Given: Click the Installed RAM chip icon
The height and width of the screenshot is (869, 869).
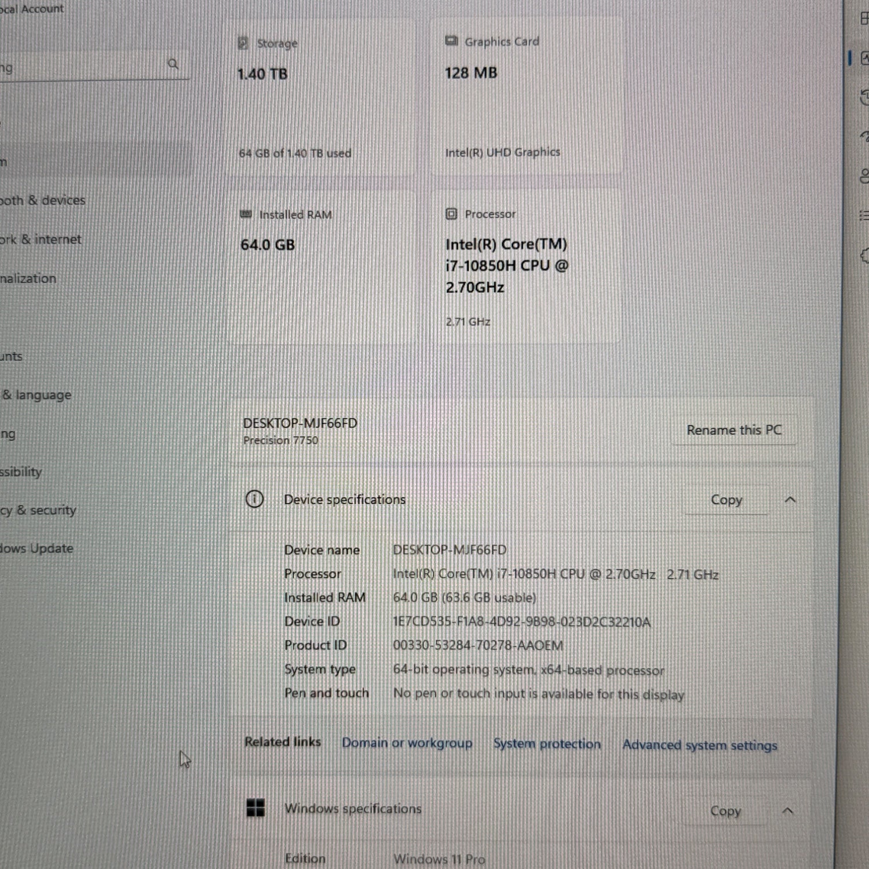Looking at the screenshot, I should coord(246,214).
